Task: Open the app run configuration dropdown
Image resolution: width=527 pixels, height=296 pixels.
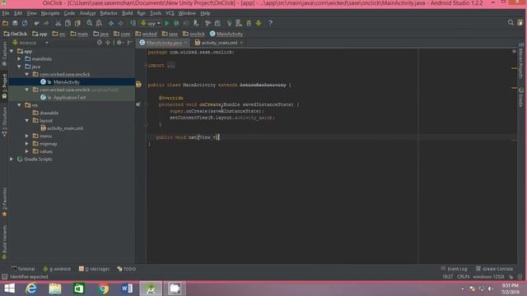Action: (151, 23)
